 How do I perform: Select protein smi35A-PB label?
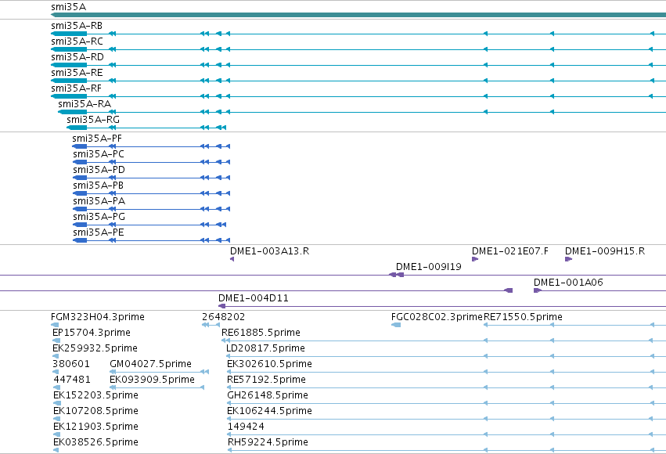98,186
